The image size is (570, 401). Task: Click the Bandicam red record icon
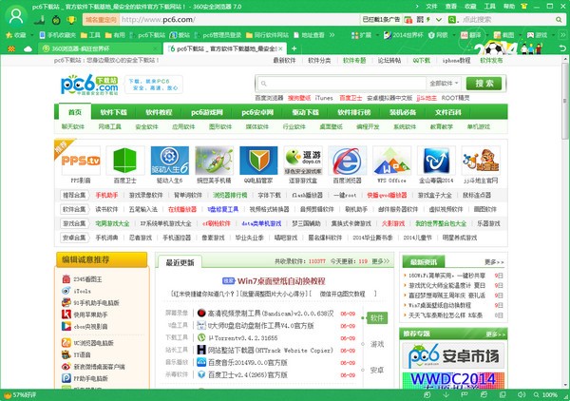point(201,313)
